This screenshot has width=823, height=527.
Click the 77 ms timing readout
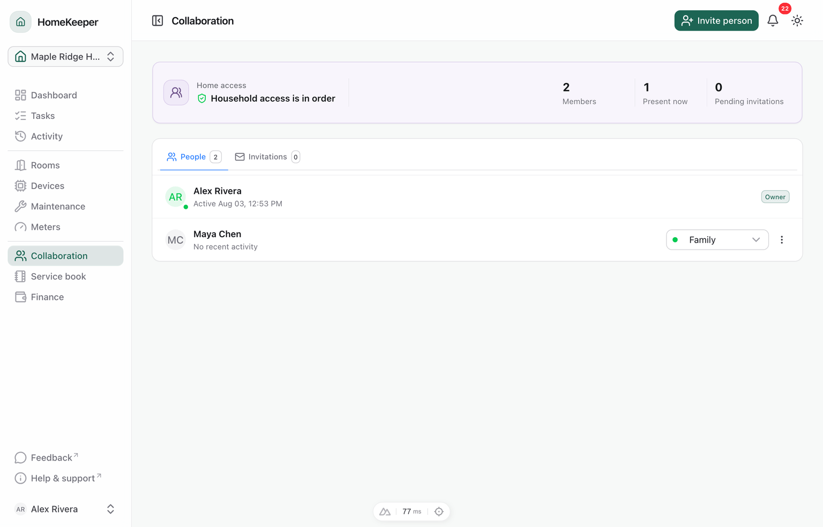point(411,511)
